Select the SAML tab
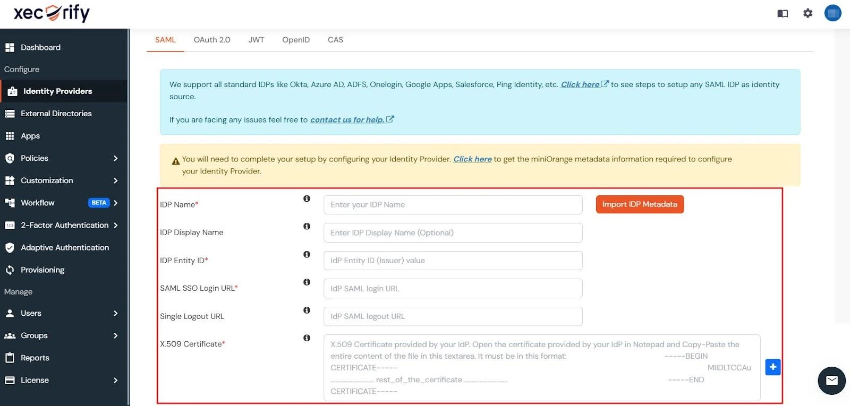Viewport: 850px width, 406px height. (x=165, y=40)
